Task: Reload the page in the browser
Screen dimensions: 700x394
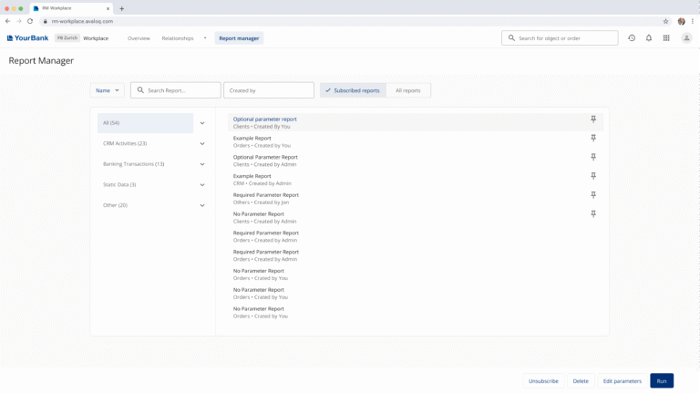Action: 30,21
